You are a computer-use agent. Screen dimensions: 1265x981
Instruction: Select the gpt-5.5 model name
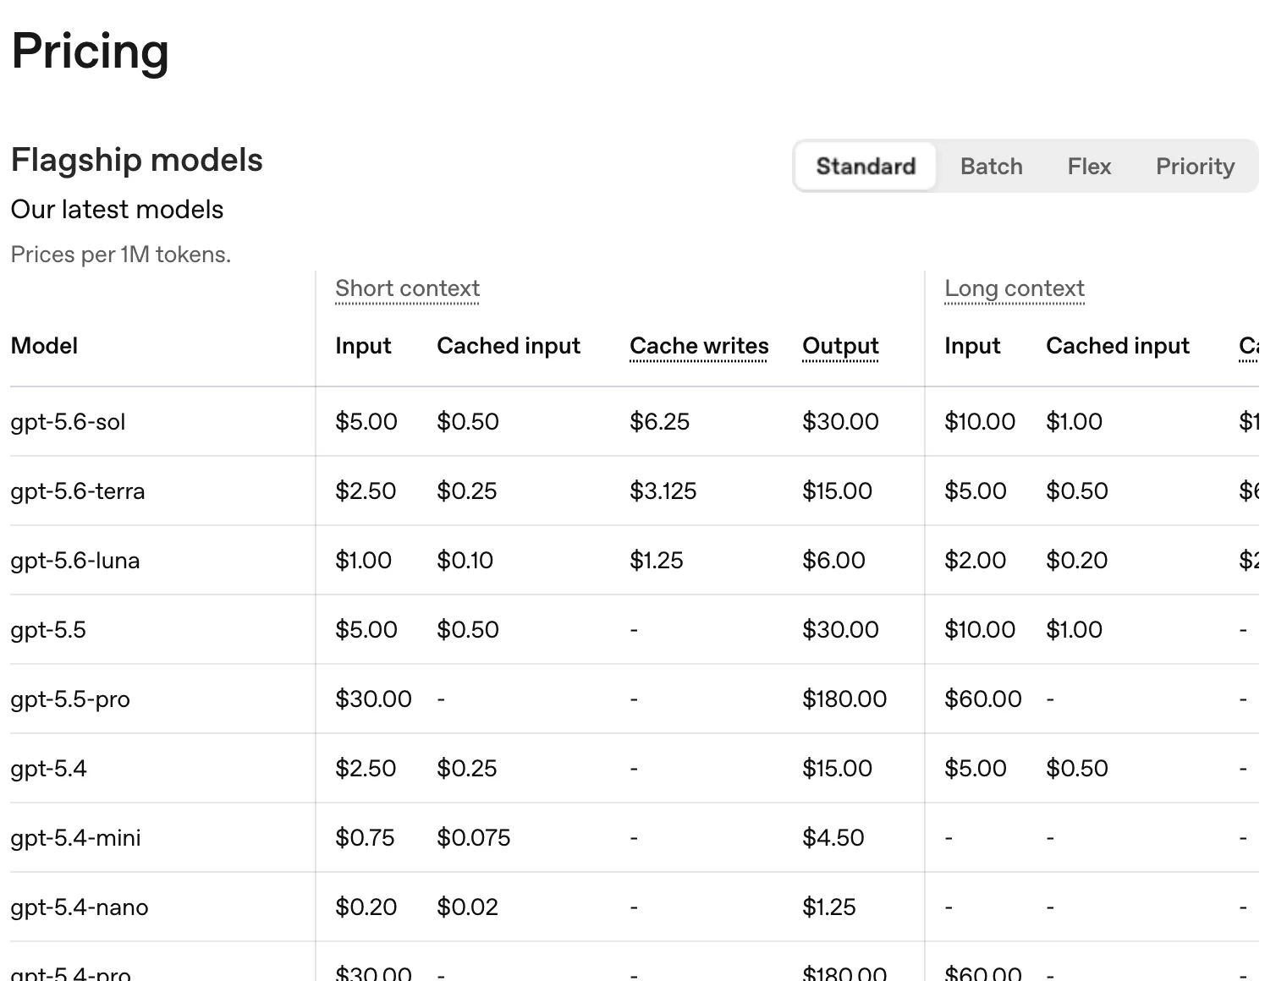[48, 630]
